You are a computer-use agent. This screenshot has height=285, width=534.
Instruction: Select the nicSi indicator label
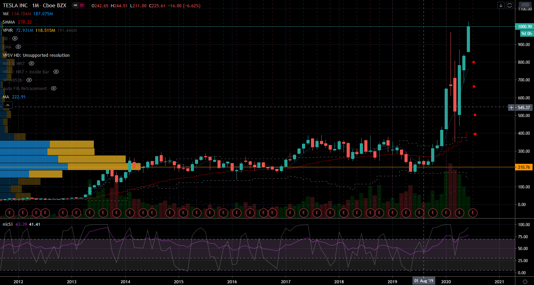8,224
